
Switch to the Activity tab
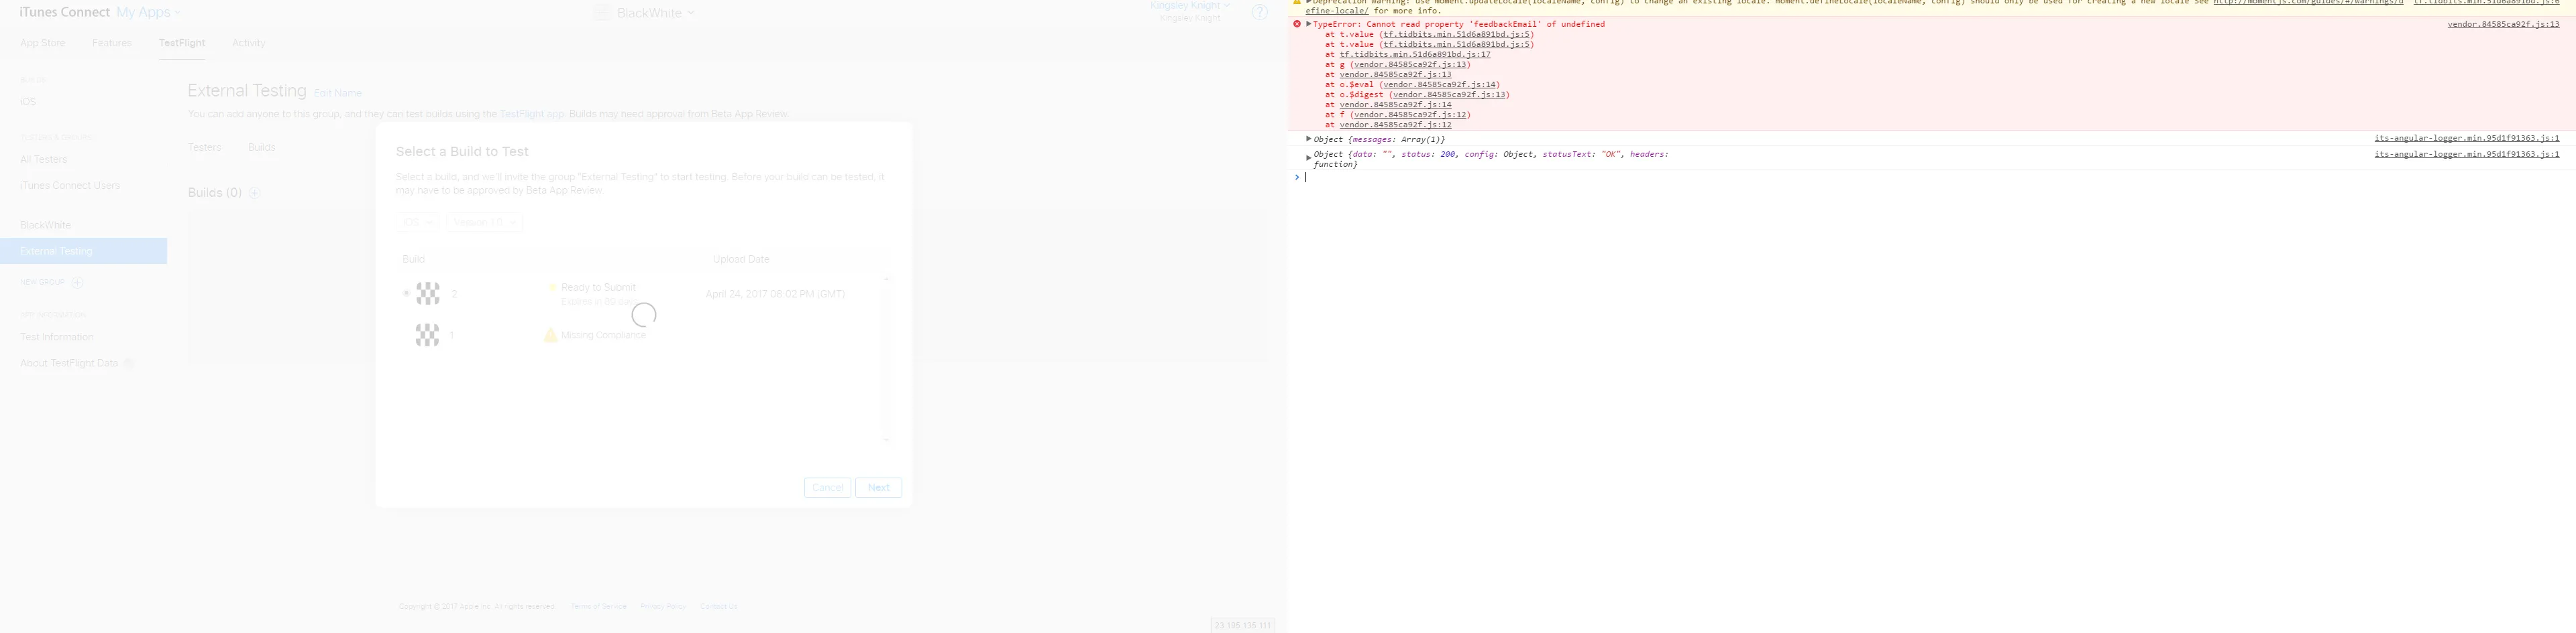pos(249,43)
